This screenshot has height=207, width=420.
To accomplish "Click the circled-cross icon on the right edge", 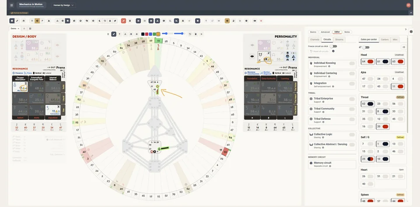I will (x=411, y=31).
